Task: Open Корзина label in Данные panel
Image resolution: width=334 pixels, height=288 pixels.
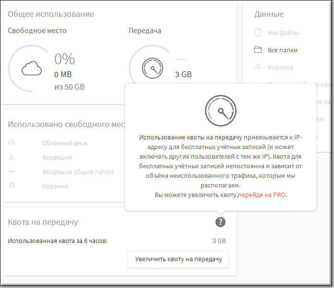Action: [x=280, y=67]
